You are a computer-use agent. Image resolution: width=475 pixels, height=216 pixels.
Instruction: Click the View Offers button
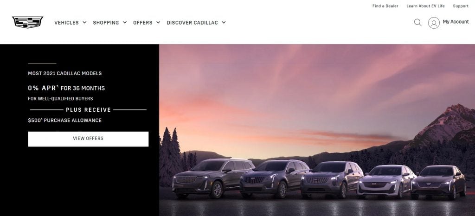tap(88, 139)
